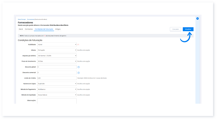Open the Artigos tab
Image resolution: width=217 pixels, height=120 pixels.
pyautogui.click(x=58, y=29)
